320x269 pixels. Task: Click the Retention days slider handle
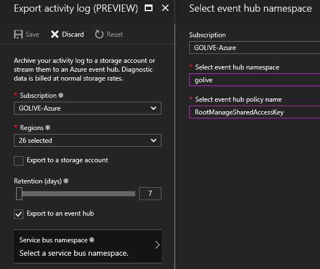pos(19,193)
